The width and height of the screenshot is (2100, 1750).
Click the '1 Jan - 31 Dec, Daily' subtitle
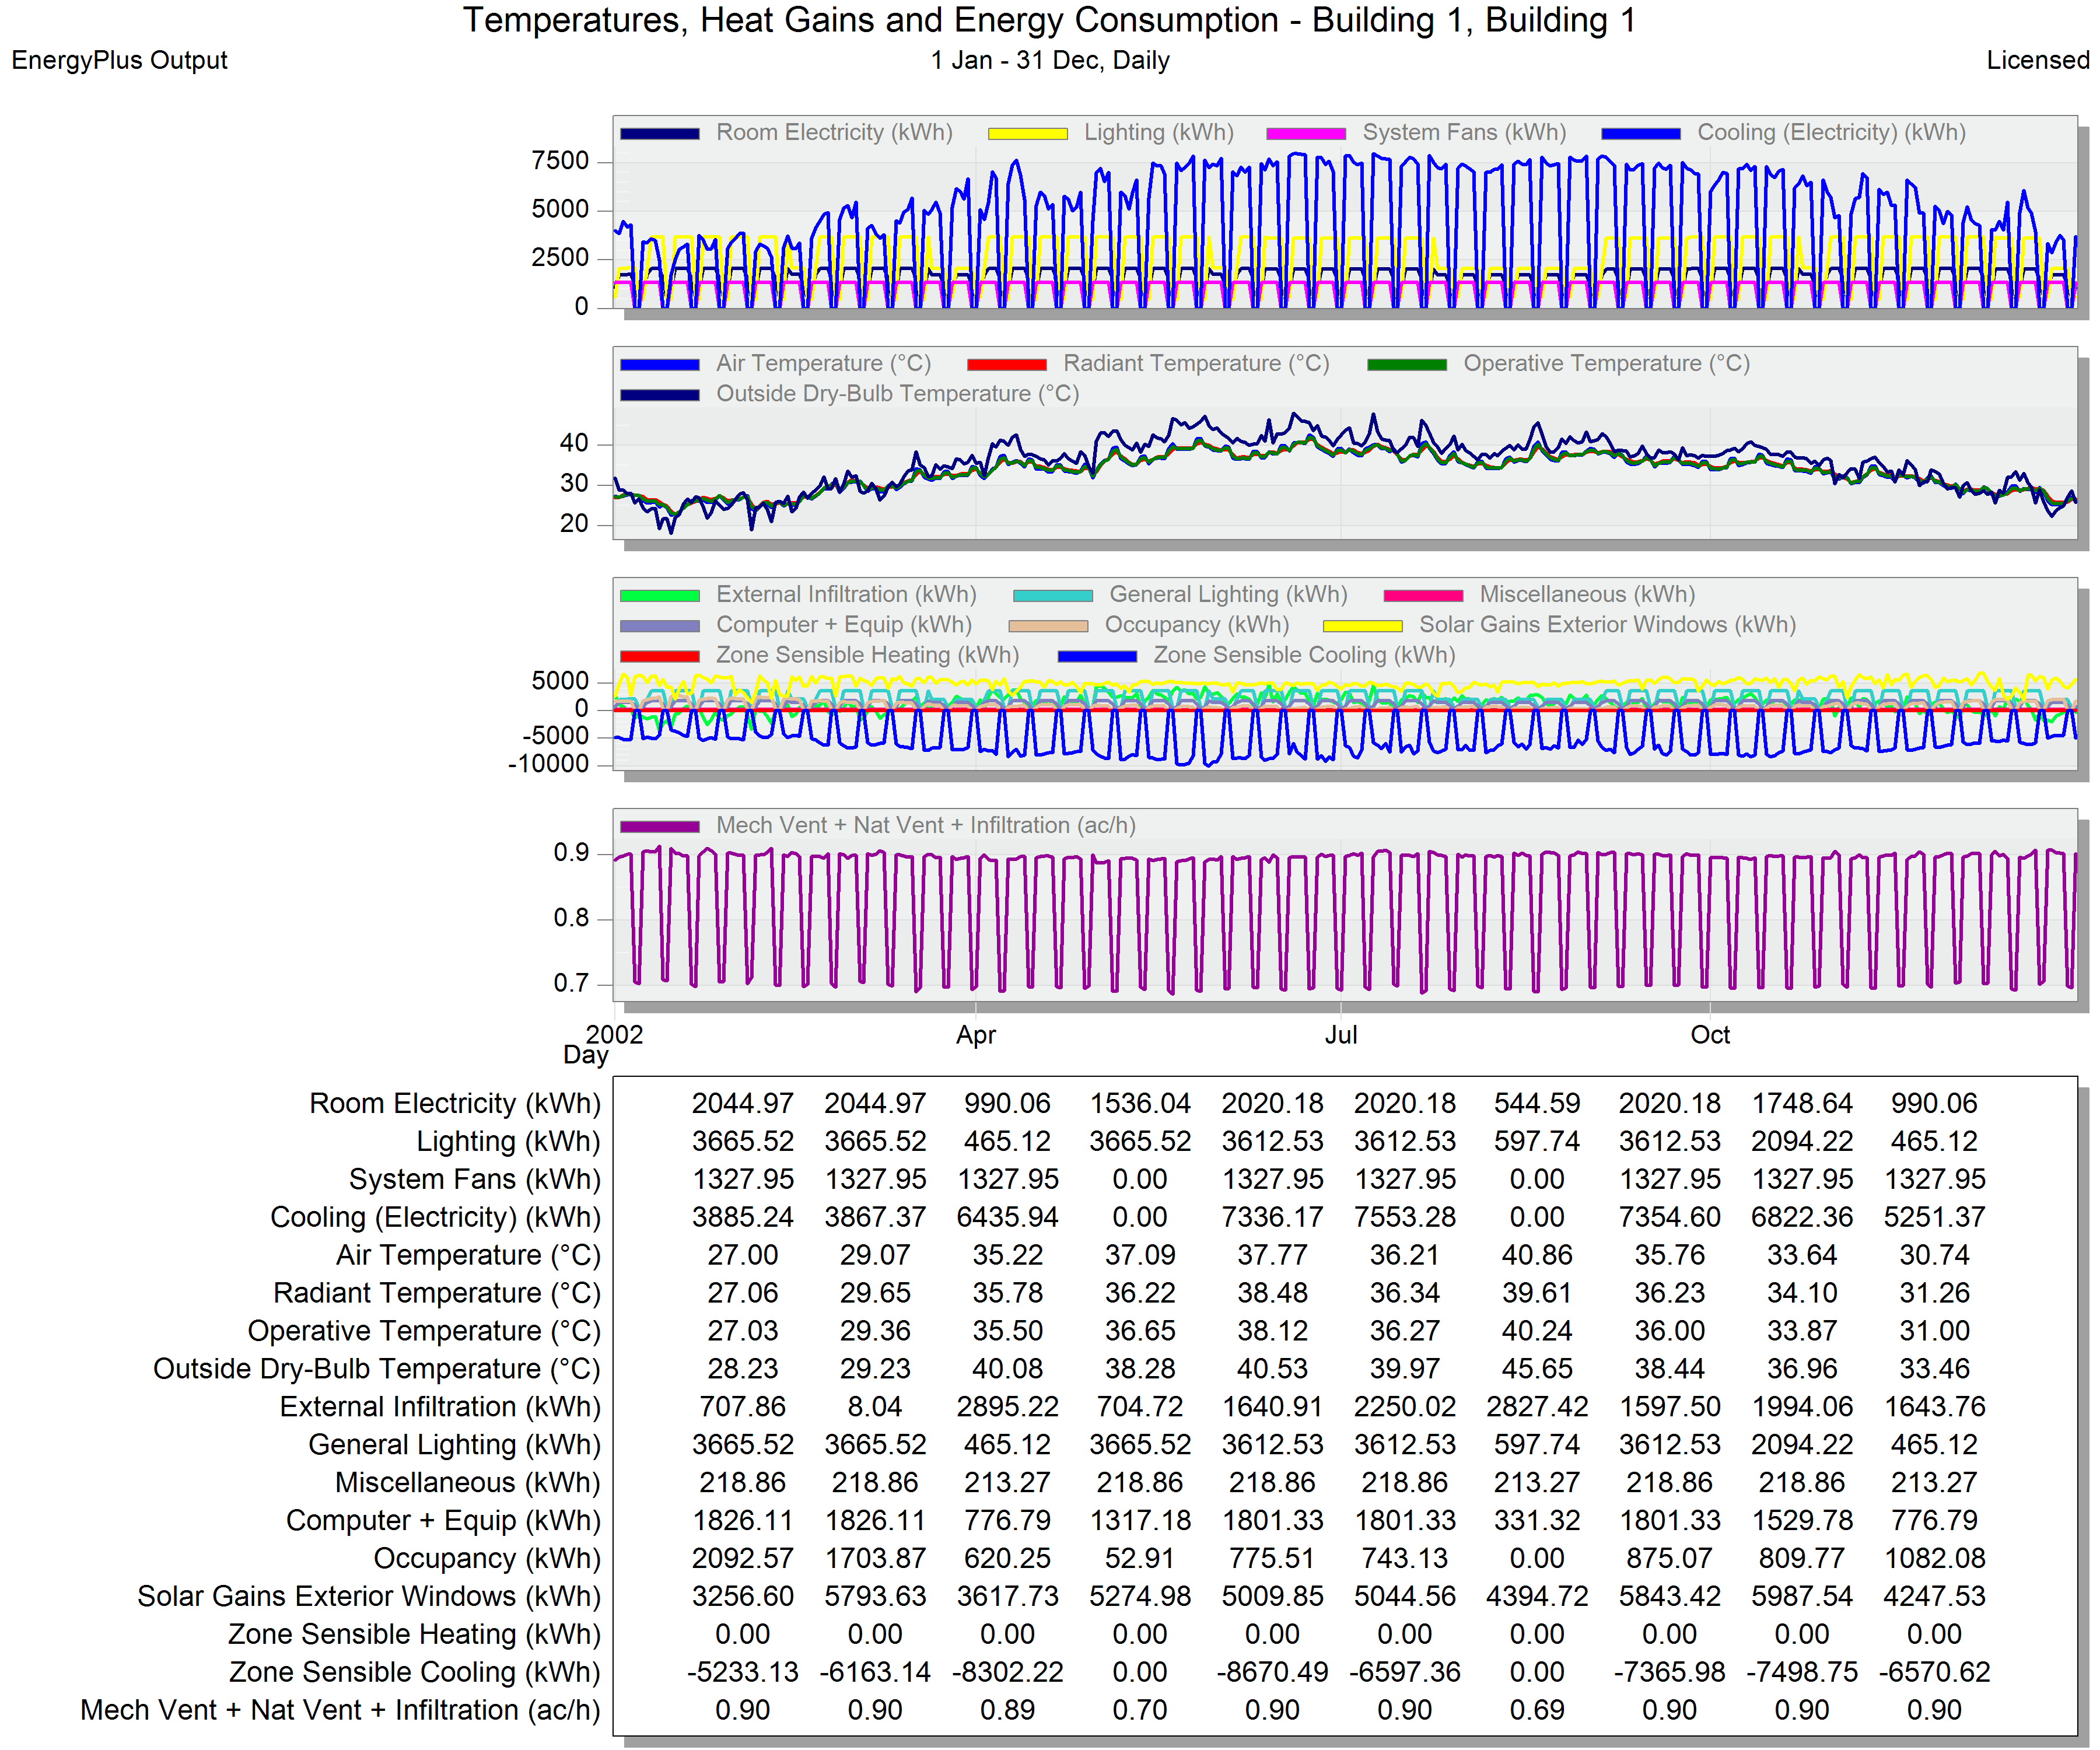[1050, 60]
